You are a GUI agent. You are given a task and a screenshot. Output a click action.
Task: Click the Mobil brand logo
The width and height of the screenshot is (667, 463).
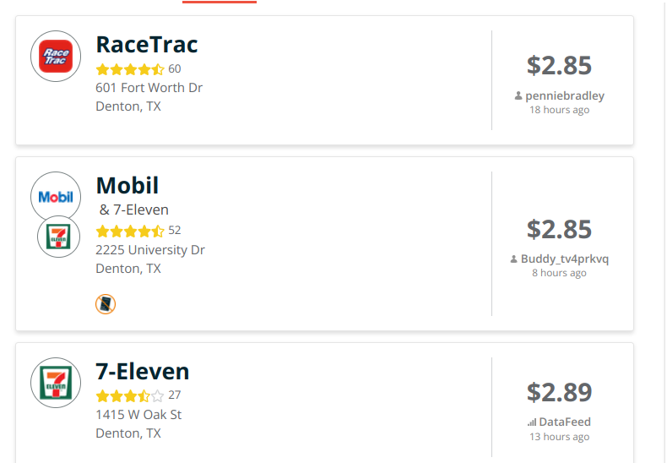pyautogui.click(x=56, y=197)
